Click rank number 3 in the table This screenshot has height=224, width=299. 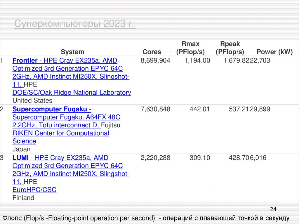tap(2, 158)
